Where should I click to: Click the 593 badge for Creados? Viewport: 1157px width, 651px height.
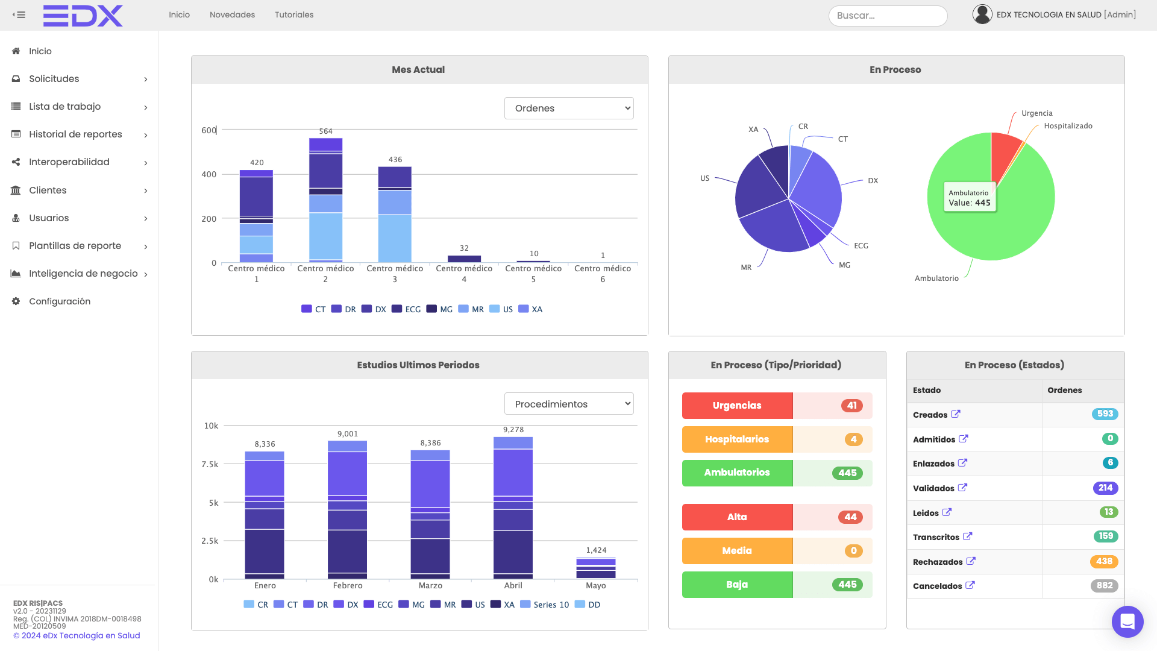[x=1105, y=414]
